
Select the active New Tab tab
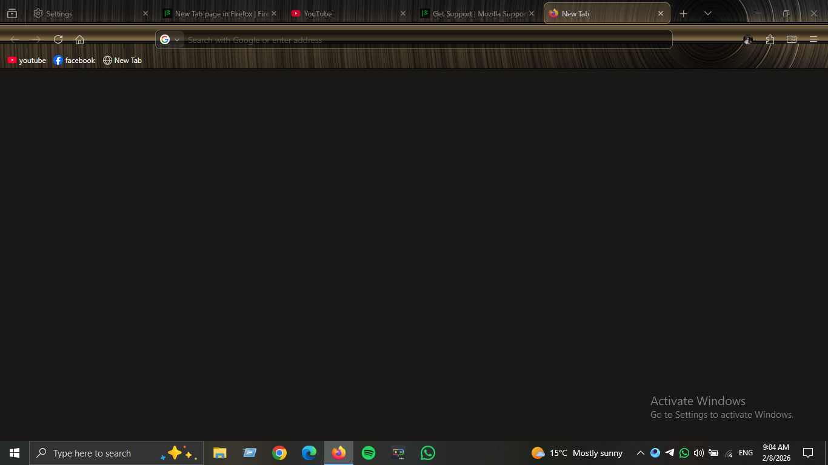tap(607, 13)
